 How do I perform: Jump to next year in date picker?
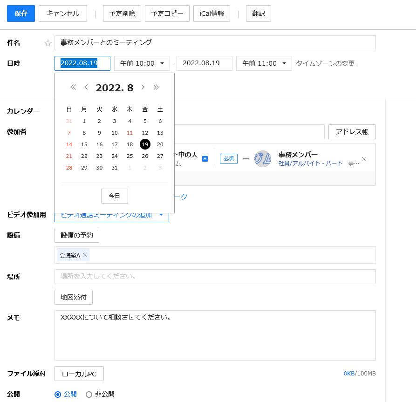[x=156, y=88]
